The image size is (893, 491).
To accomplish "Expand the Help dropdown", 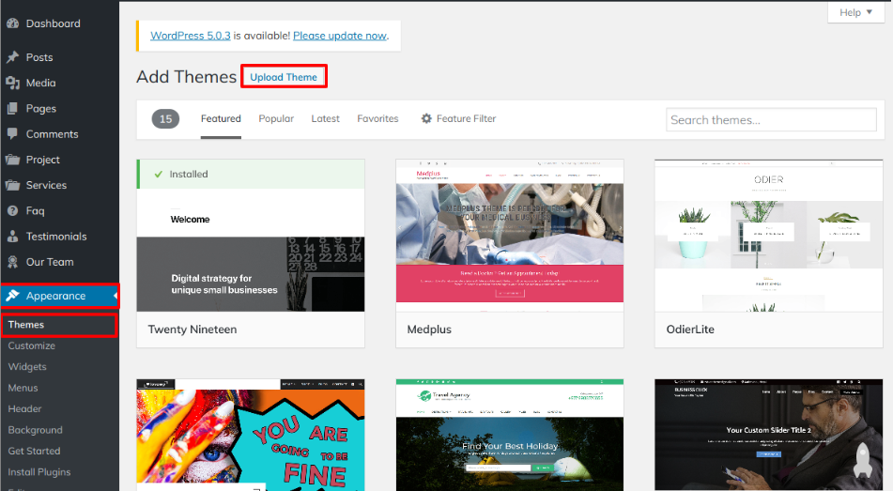I will point(855,12).
